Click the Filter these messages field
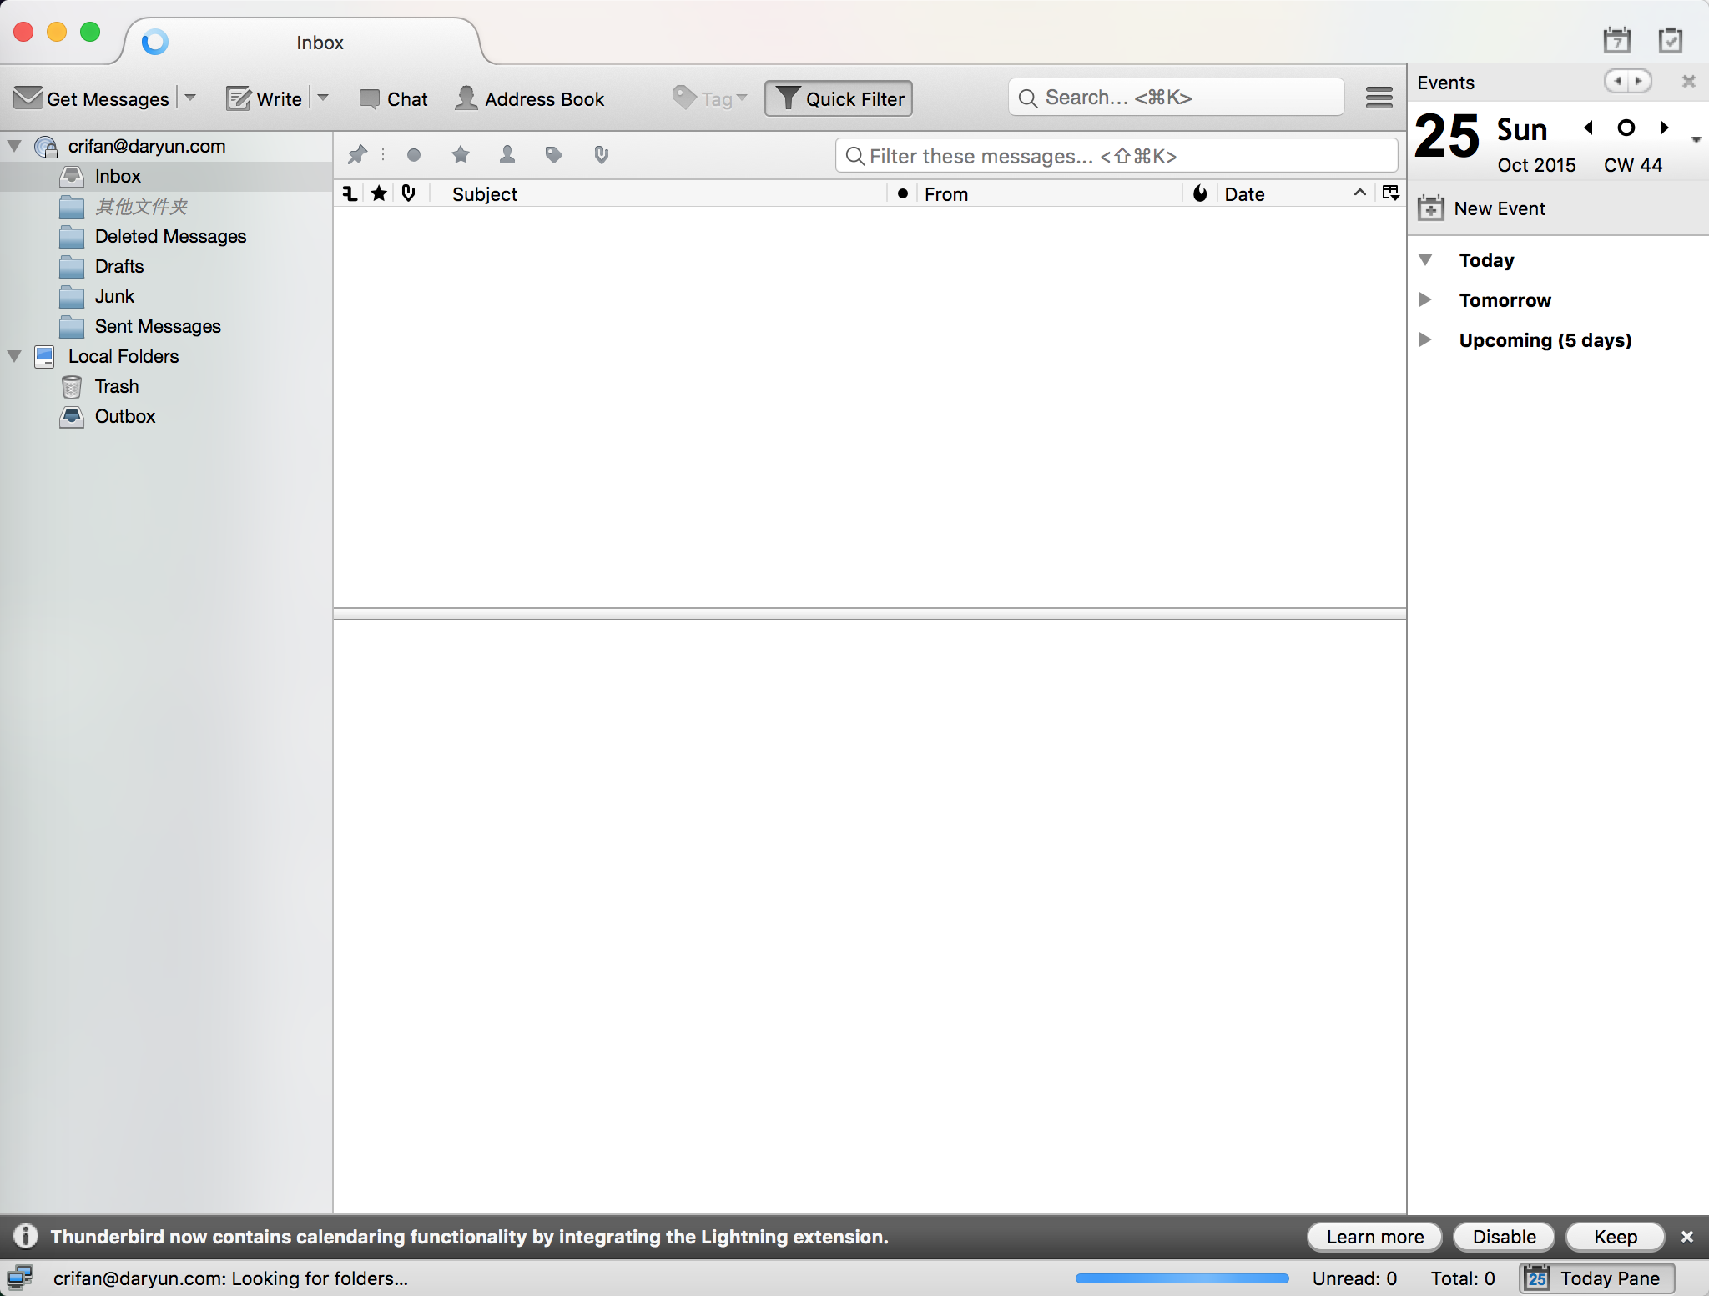1709x1296 pixels. (x=1117, y=156)
